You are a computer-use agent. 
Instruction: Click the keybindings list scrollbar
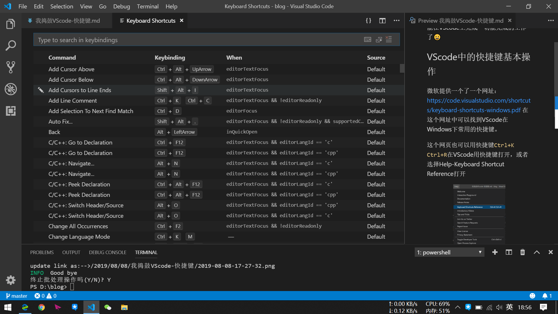[402, 68]
